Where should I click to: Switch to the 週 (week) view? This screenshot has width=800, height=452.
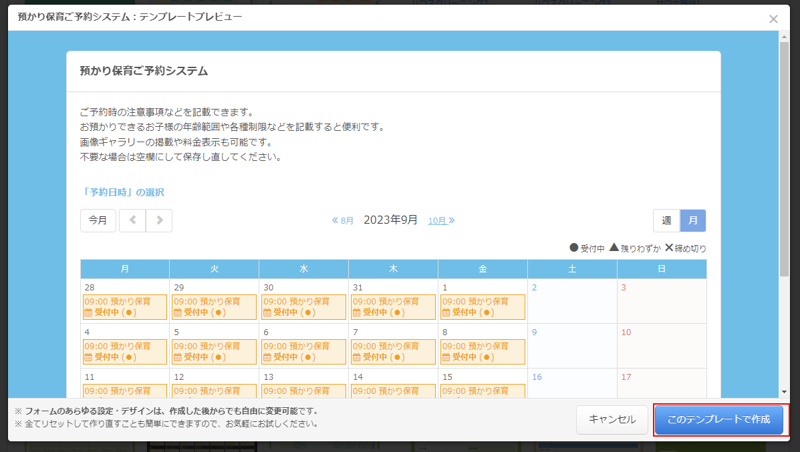pyautogui.click(x=666, y=220)
